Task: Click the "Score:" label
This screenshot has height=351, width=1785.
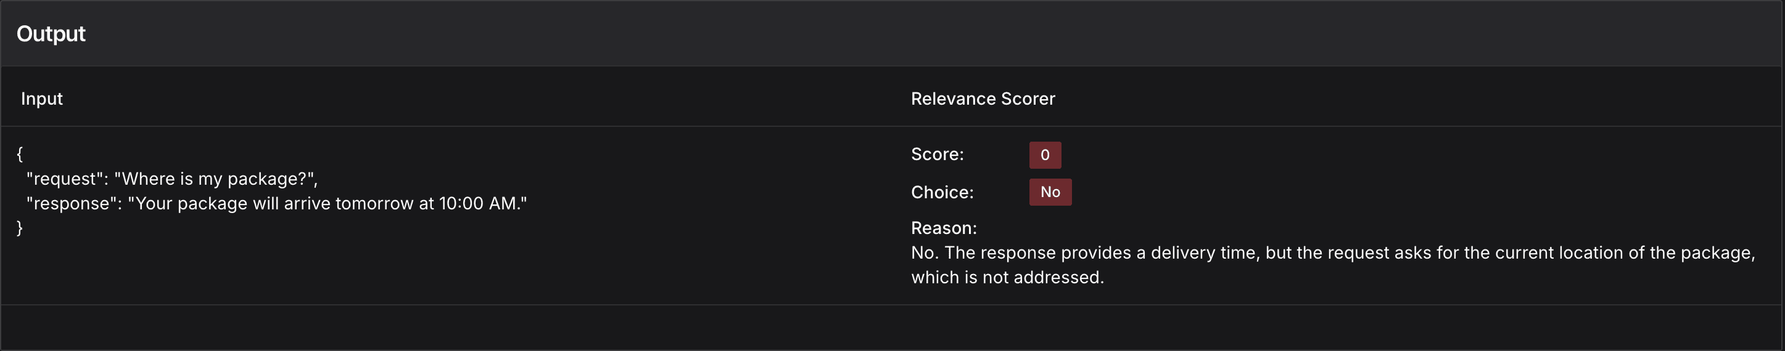Action: coord(937,155)
